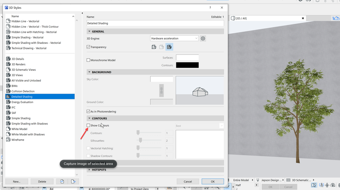Click icon of 3D Schematic Views style
The image size is (340, 190).
coord(8,69)
